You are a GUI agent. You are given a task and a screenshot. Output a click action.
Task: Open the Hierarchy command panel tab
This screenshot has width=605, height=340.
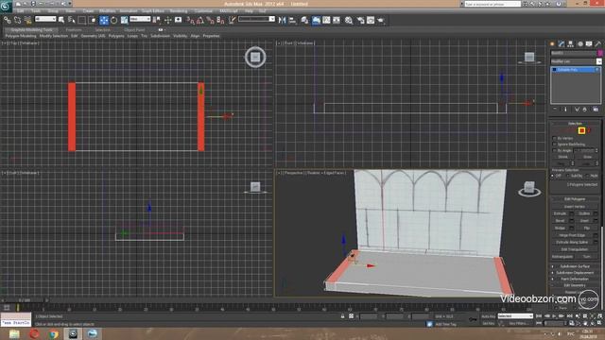coord(571,44)
